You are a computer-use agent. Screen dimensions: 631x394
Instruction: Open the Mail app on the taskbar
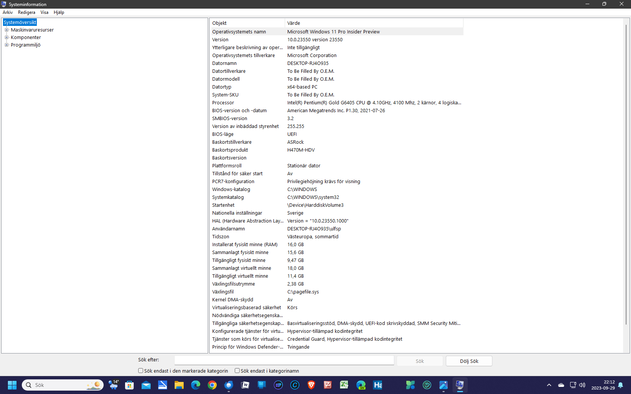[x=146, y=385]
